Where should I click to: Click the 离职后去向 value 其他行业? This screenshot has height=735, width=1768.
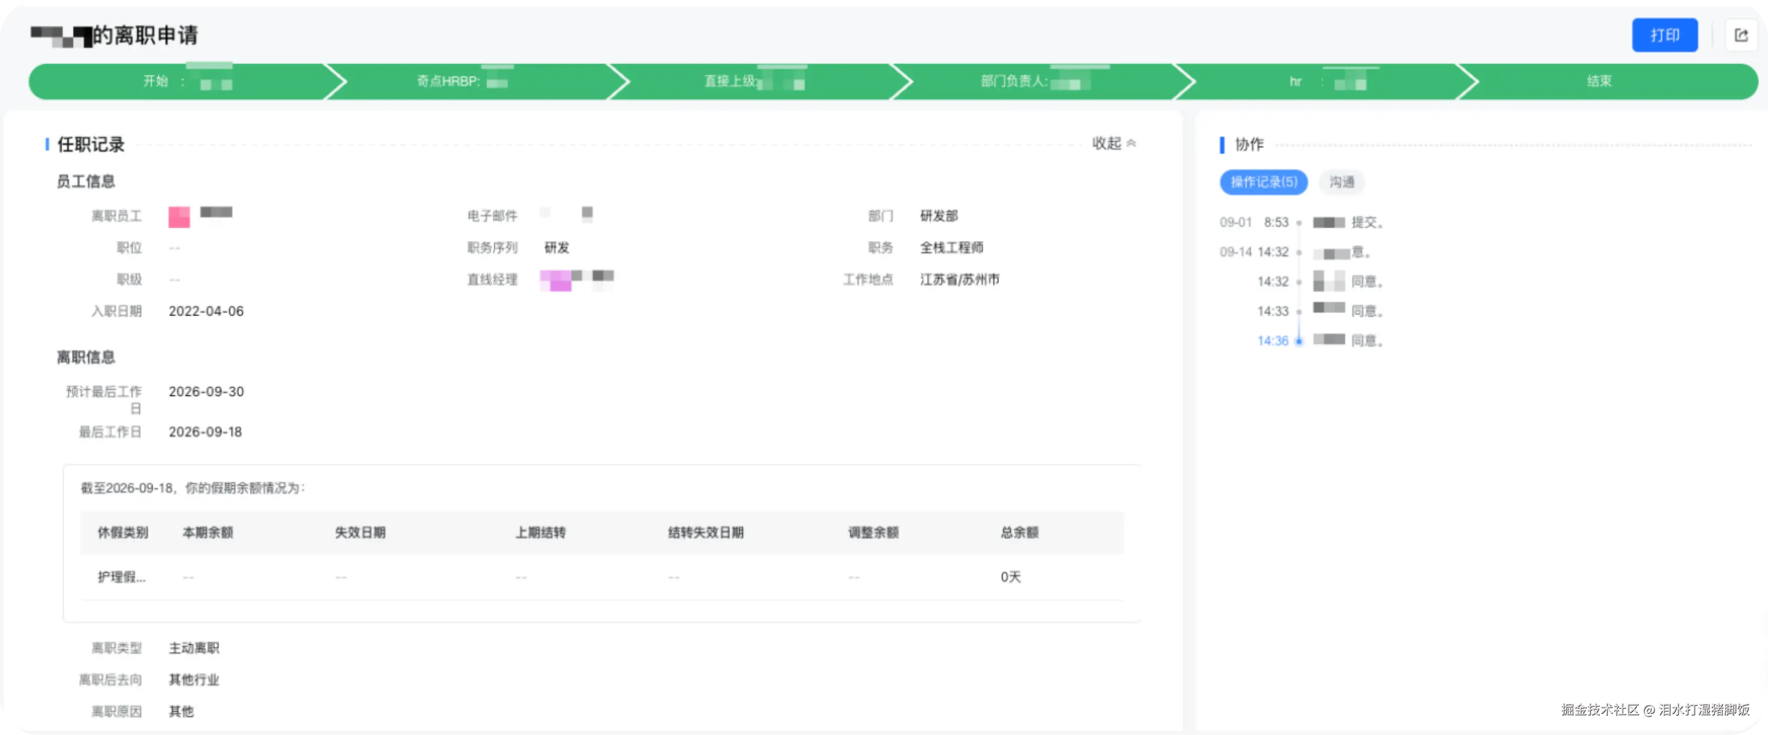(x=194, y=680)
